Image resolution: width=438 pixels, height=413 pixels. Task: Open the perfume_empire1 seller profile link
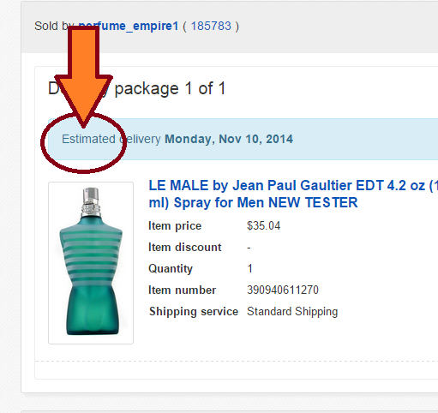click(x=129, y=26)
